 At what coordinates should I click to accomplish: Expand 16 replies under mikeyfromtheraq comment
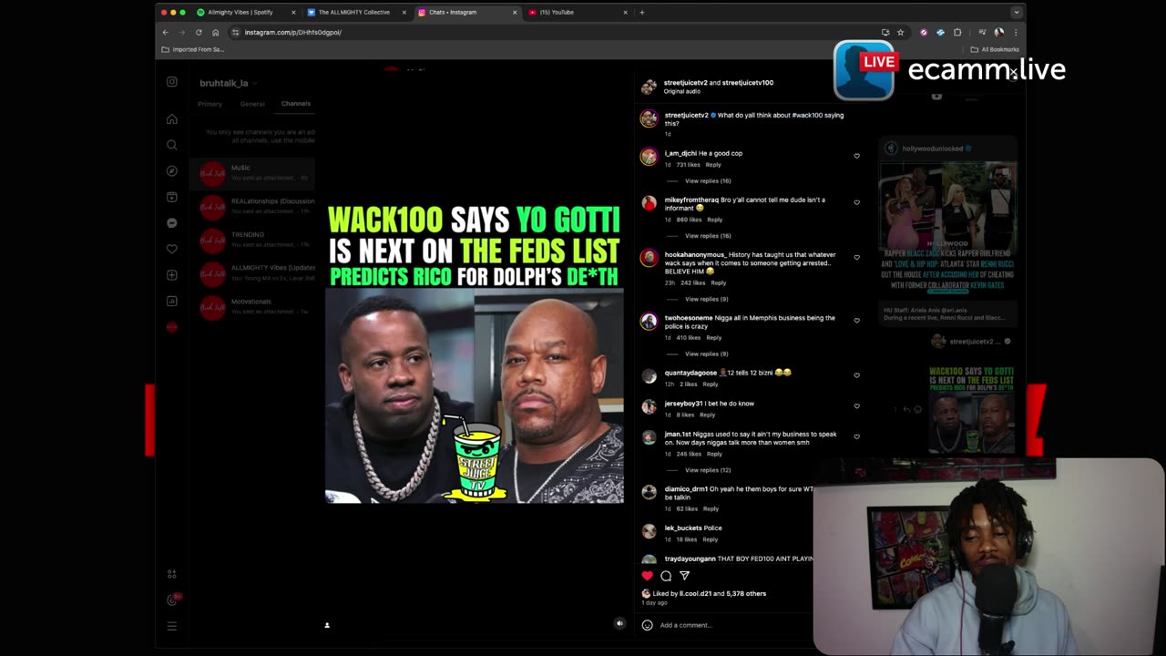(708, 235)
